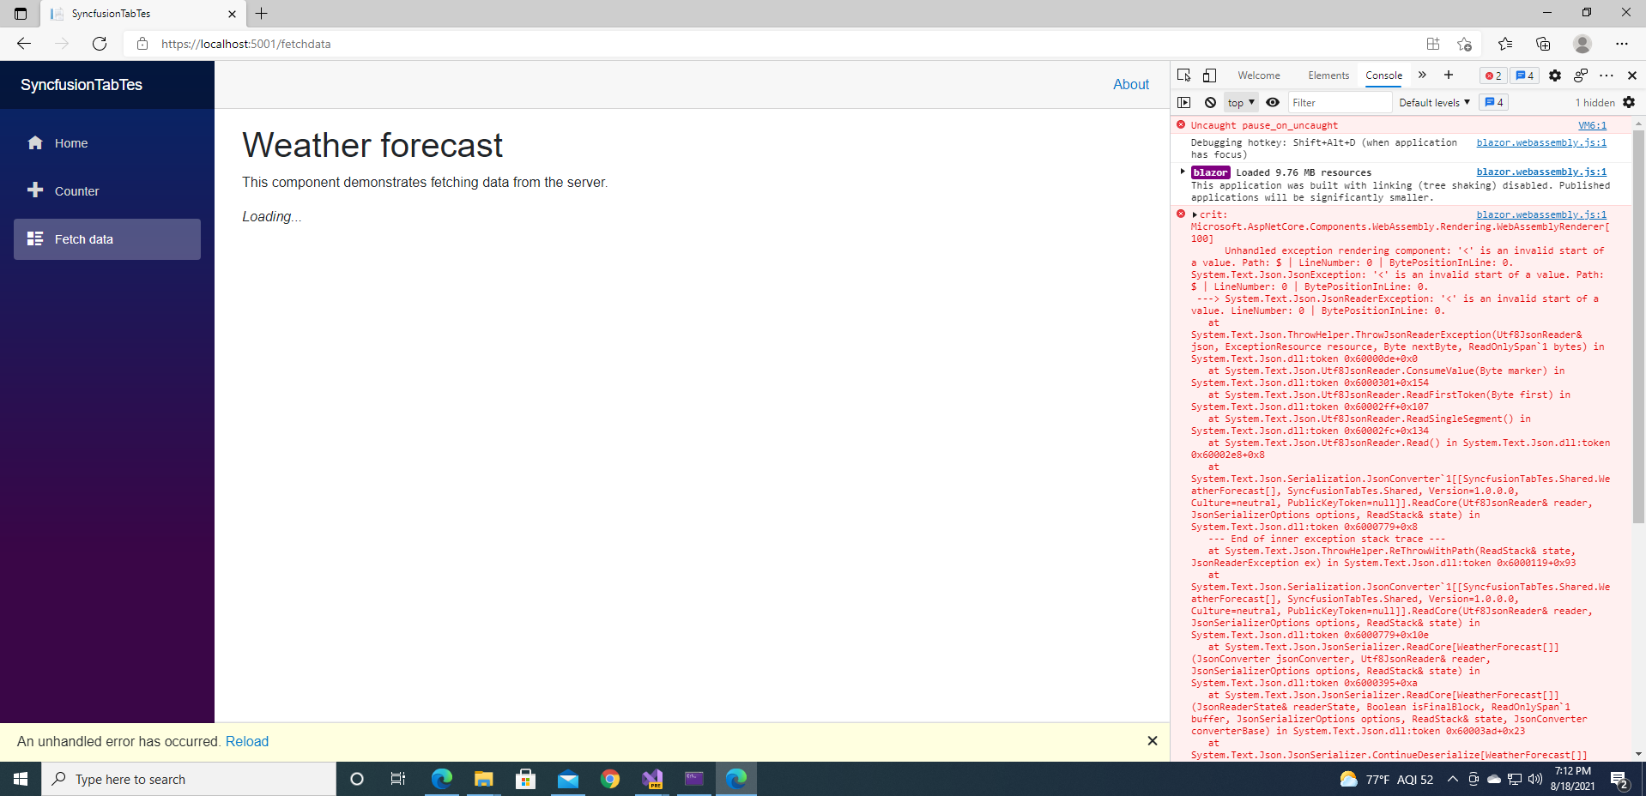The image size is (1646, 796).
Task: Open the Home navigation icon in the sidebar
Action: point(35,143)
